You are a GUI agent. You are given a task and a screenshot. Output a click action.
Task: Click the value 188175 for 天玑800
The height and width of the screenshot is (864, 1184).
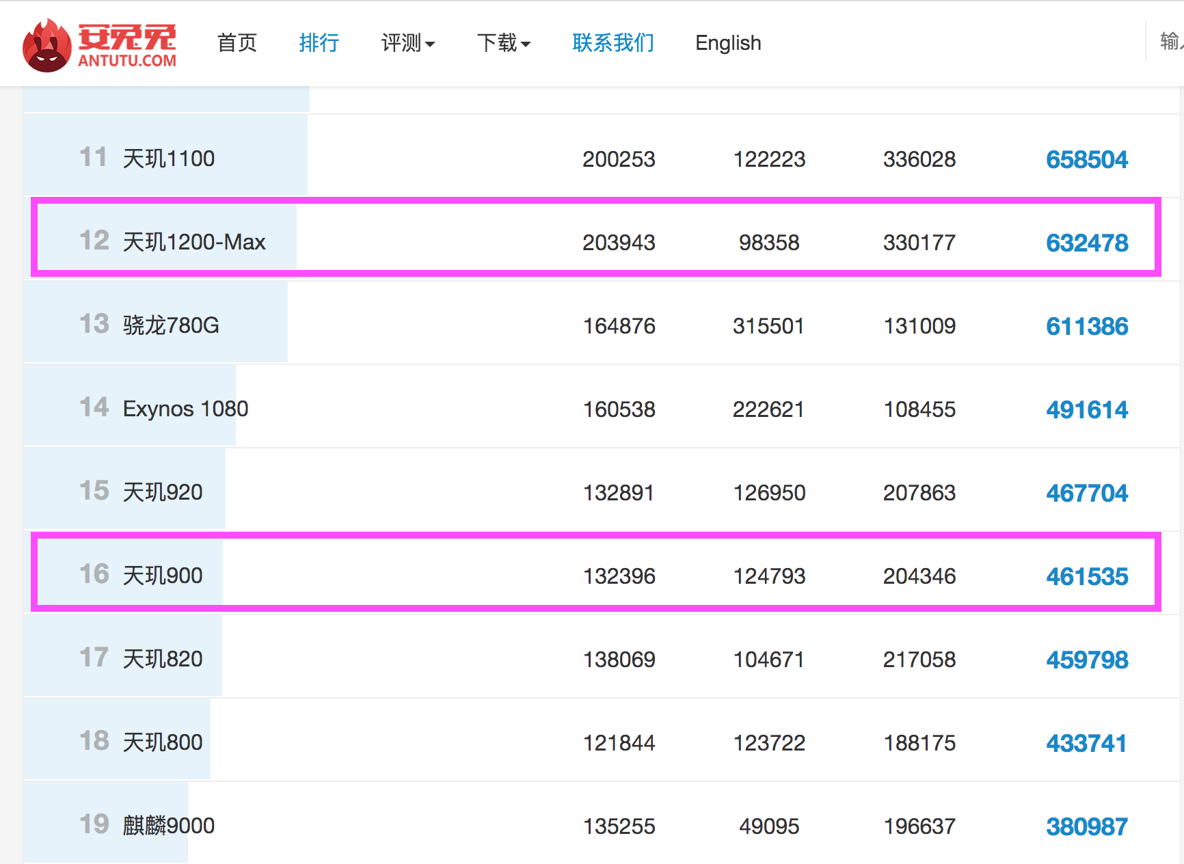(x=919, y=743)
